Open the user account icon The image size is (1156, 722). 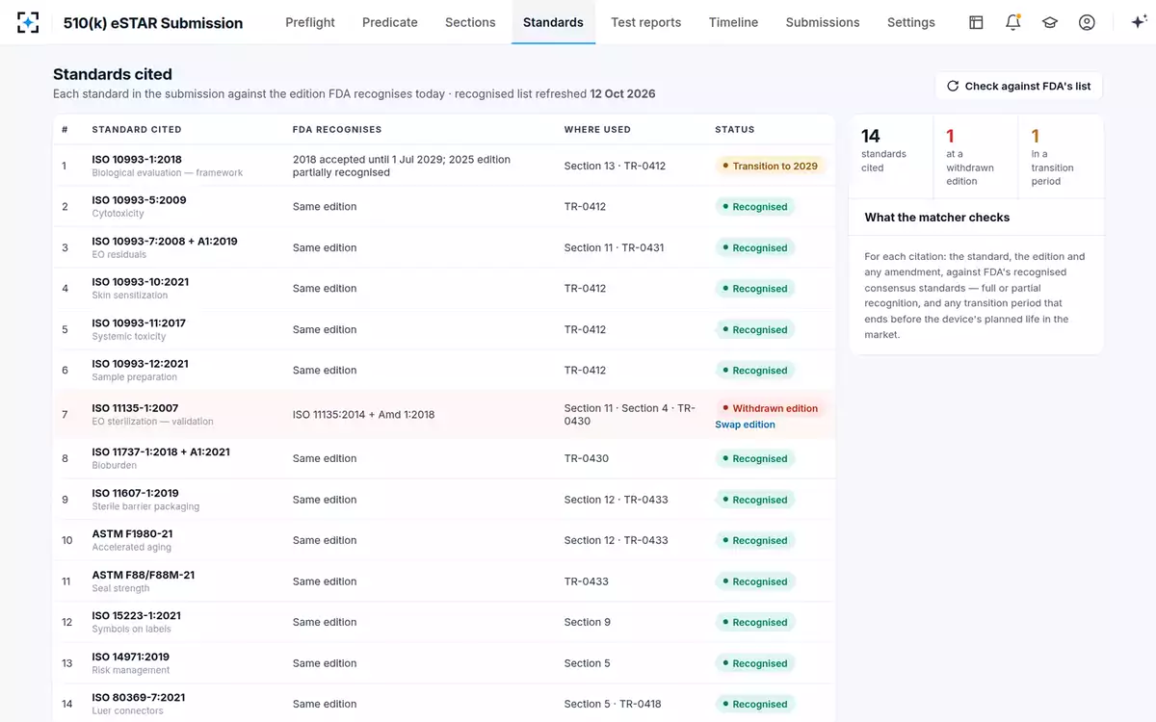1087,22
